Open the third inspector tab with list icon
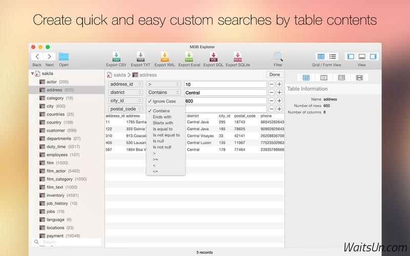410x256 pixels. coord(341,78)
